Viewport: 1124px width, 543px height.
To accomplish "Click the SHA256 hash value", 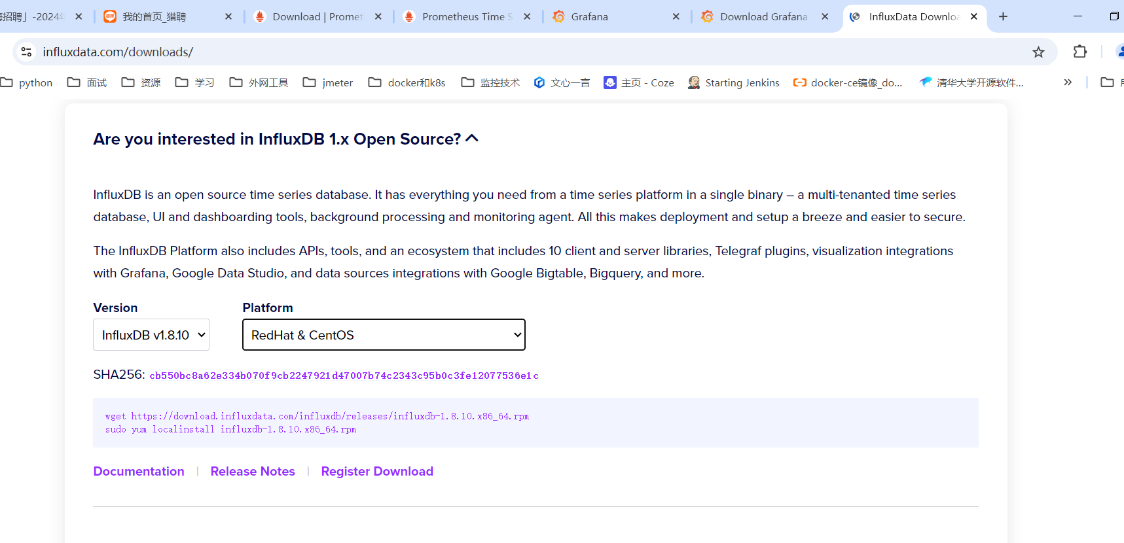I will coord(344,376).
